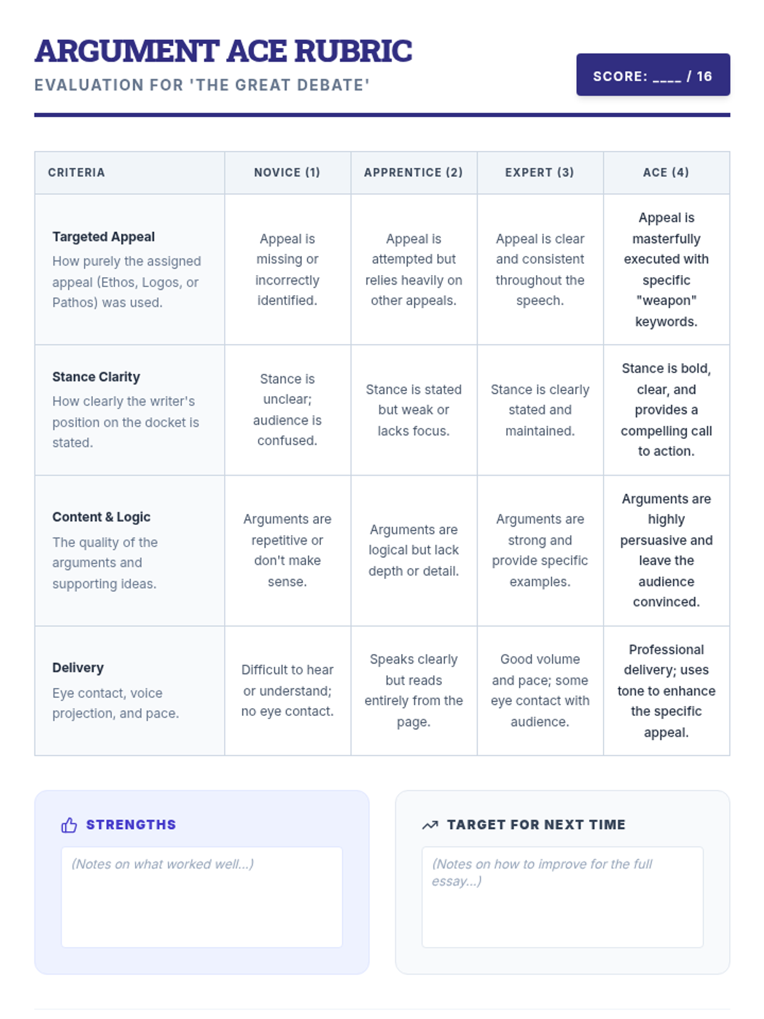Choose Ace level for Targeted Appeal
This screenshot has height=1019, width=764.
(x=666, y=269)
